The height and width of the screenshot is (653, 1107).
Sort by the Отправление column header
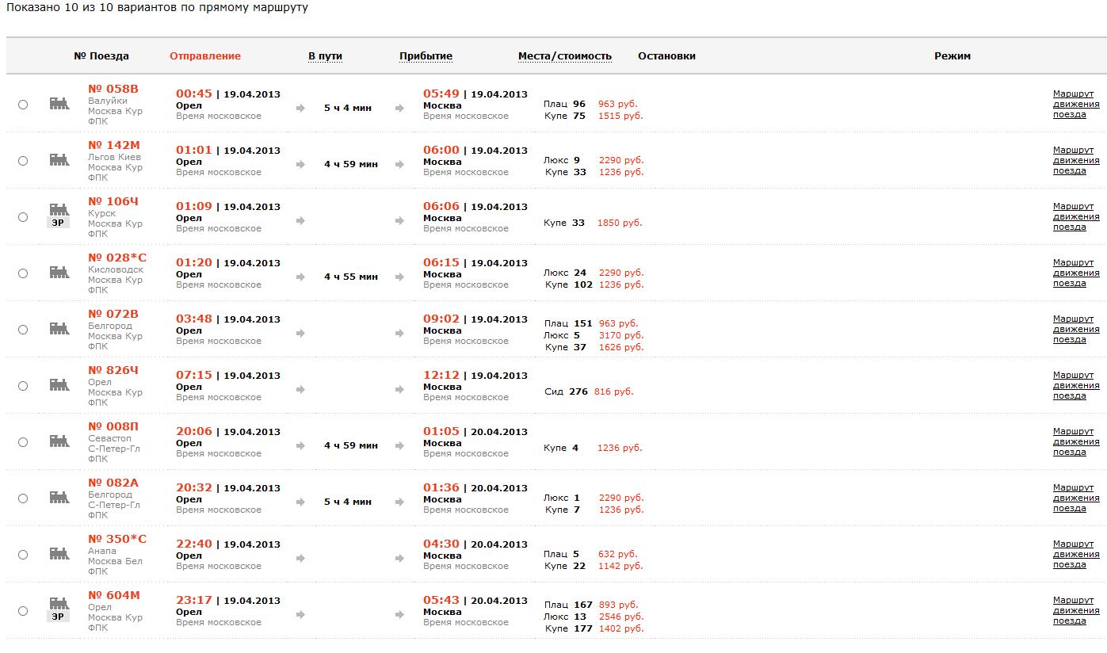204,56
